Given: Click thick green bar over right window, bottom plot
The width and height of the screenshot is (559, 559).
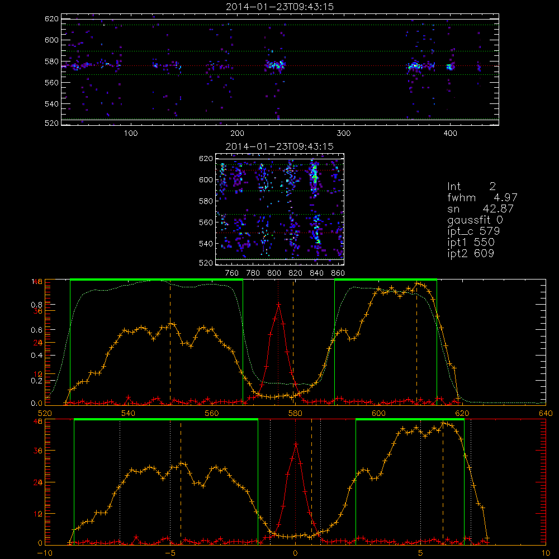Looking at the screenshot, I should coord(410,419).
